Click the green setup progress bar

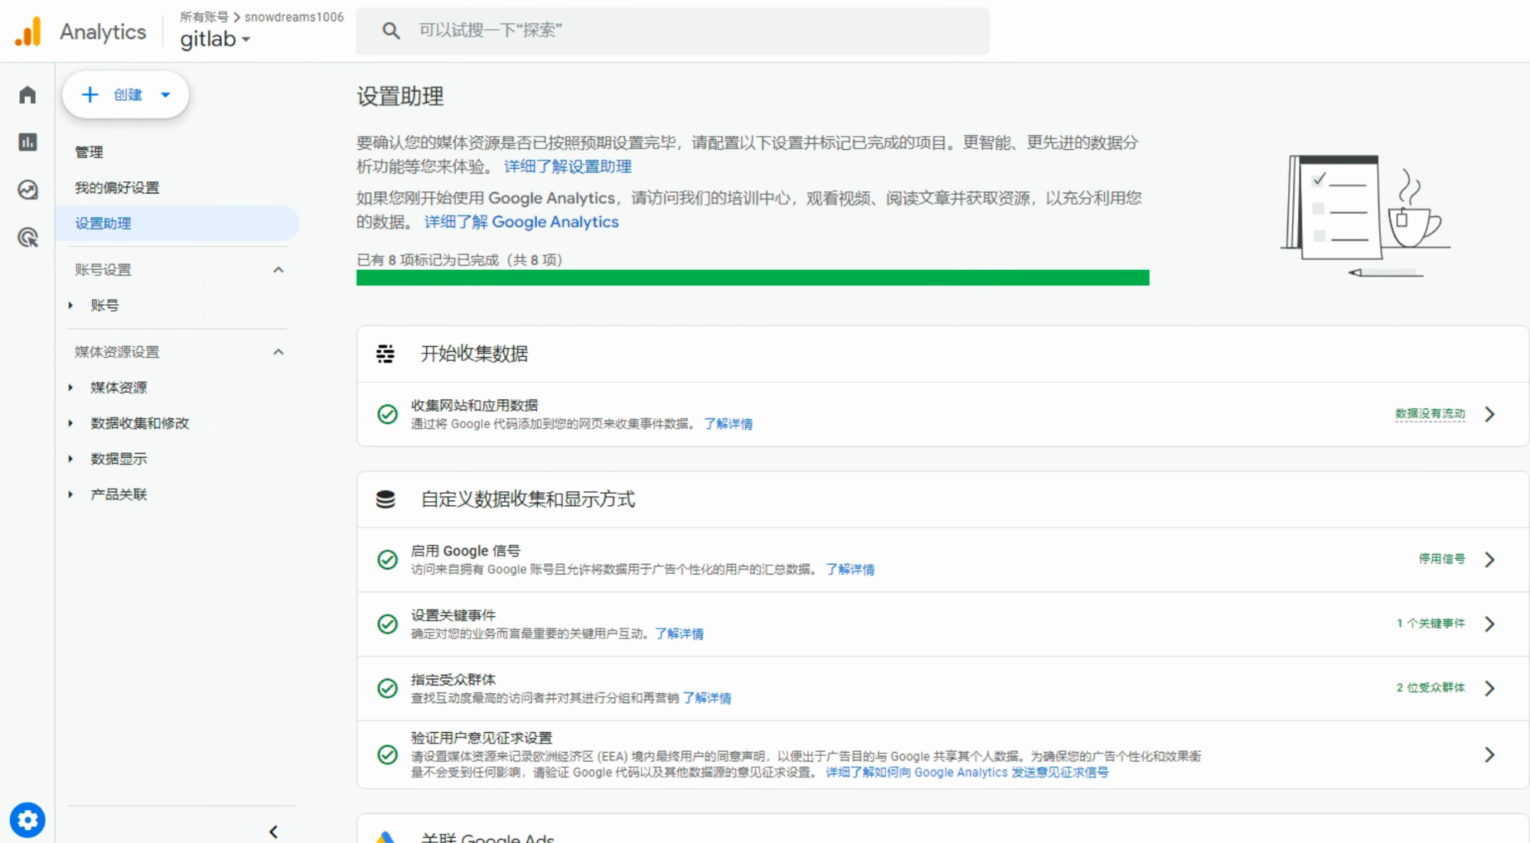click(753, 277)
